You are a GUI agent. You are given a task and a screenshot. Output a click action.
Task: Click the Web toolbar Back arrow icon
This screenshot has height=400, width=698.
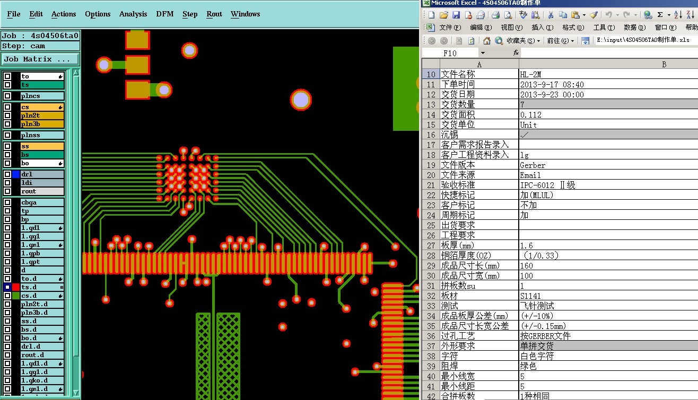(432, 41)
